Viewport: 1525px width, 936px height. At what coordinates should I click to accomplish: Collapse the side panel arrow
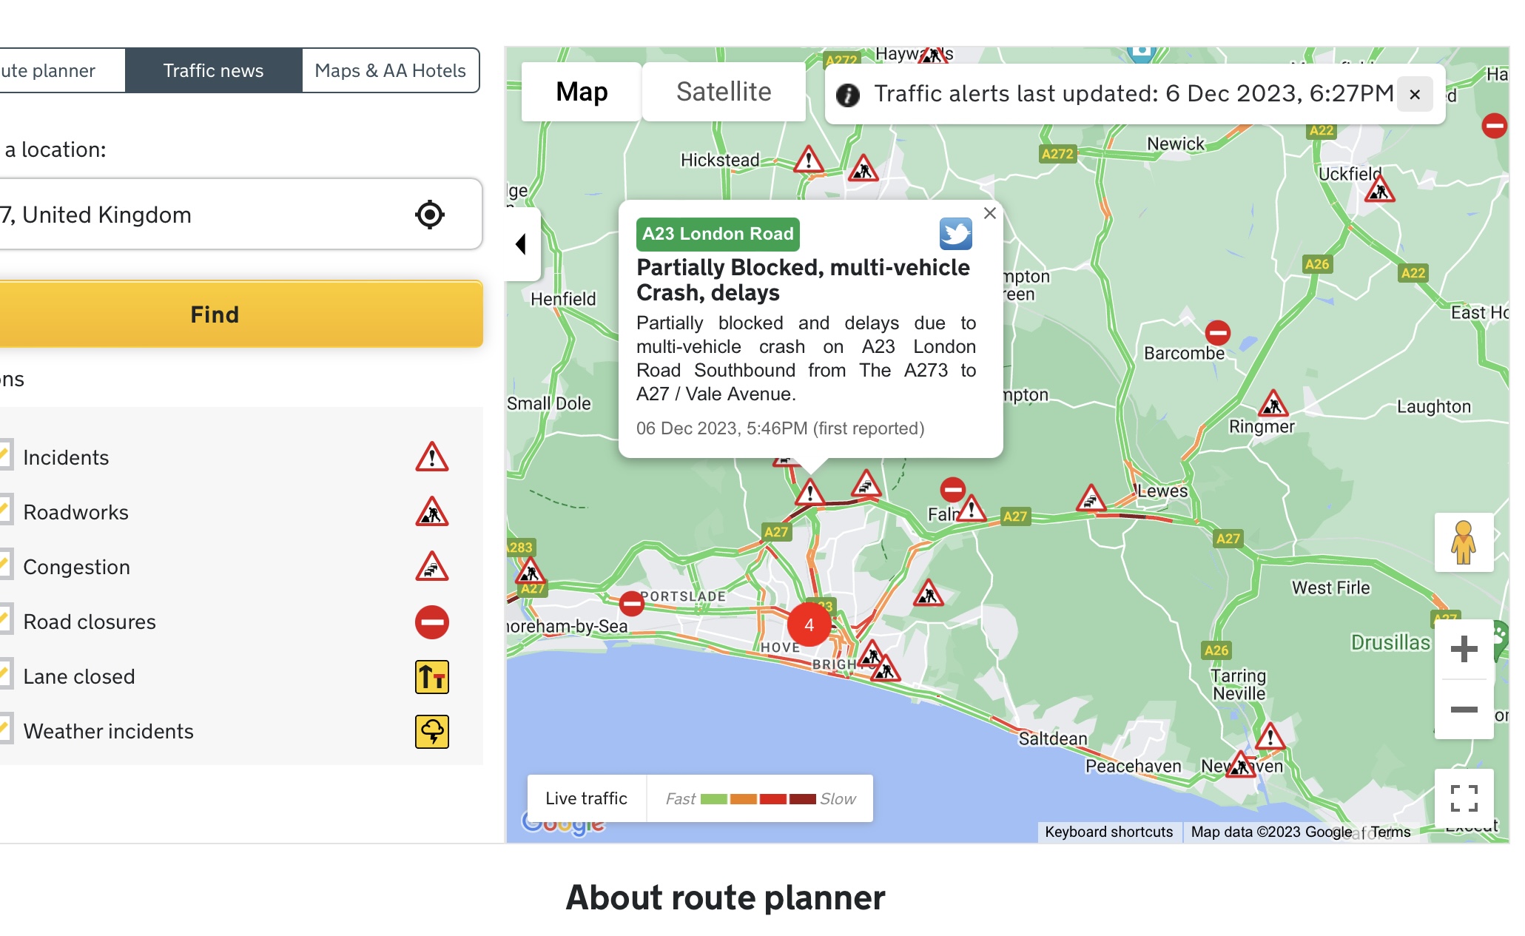(522, 244)
